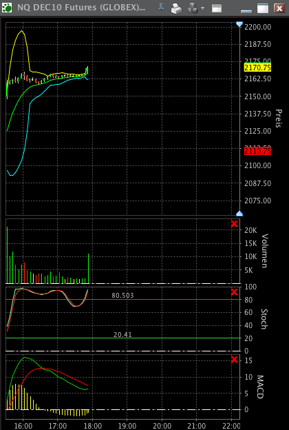Click the Volumen axis label
The height and width of the screenshot is (430, 289).
pyautogui.click(x=265, y=251)
